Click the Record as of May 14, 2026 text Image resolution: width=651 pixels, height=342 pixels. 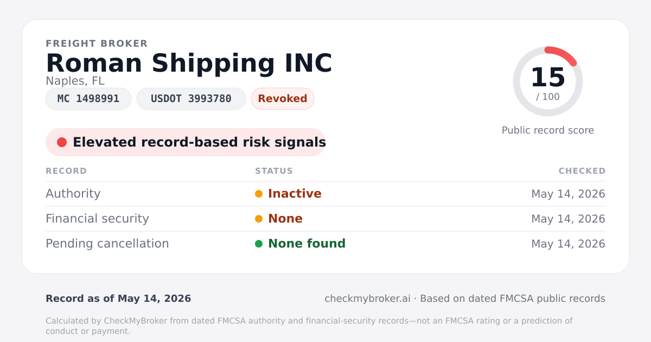pos(118,299)
